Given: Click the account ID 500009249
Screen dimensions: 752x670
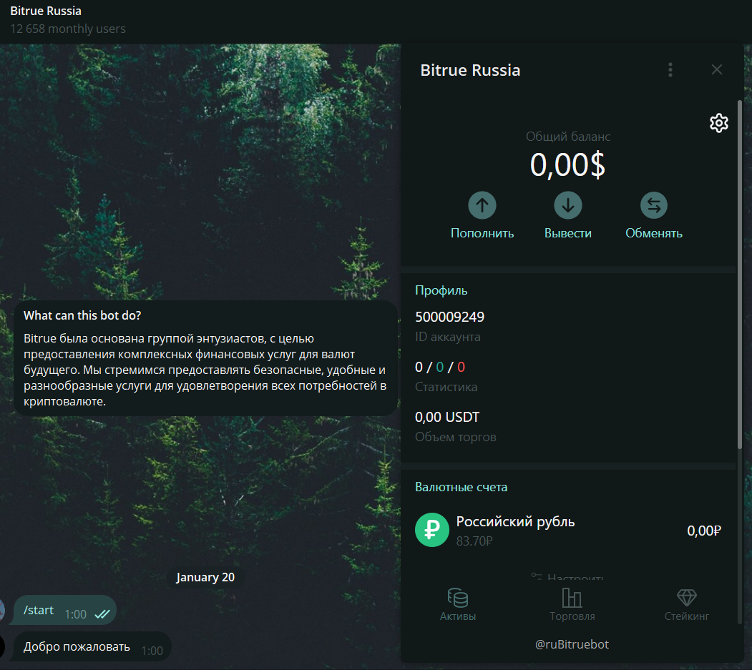Looking at the screenshot, I should click(x=449, y=317).
